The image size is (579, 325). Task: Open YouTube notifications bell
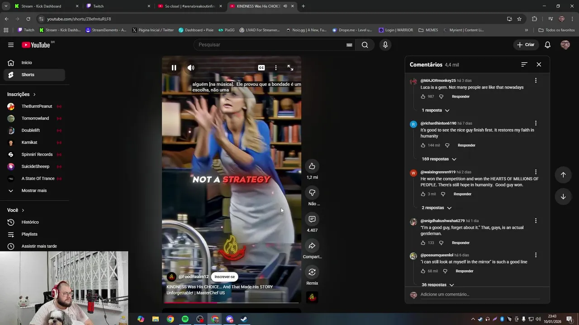click(x=547, y=45)
